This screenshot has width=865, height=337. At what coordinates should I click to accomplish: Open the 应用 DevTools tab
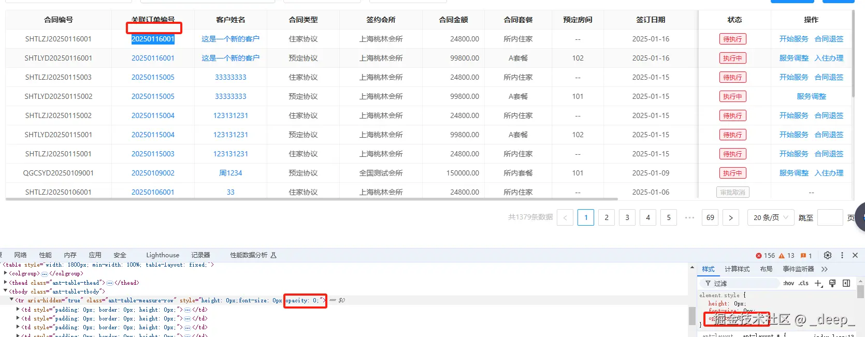[95, 255]
